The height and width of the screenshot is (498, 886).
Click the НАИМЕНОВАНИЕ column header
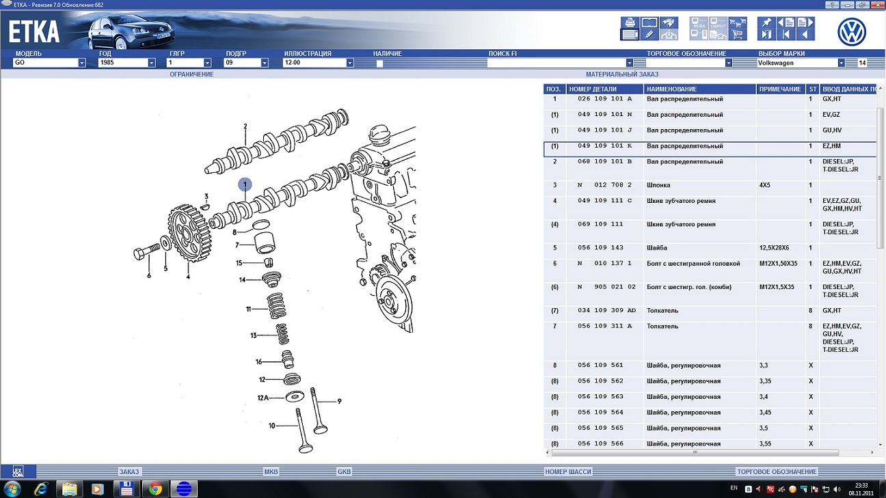(700, 89)
